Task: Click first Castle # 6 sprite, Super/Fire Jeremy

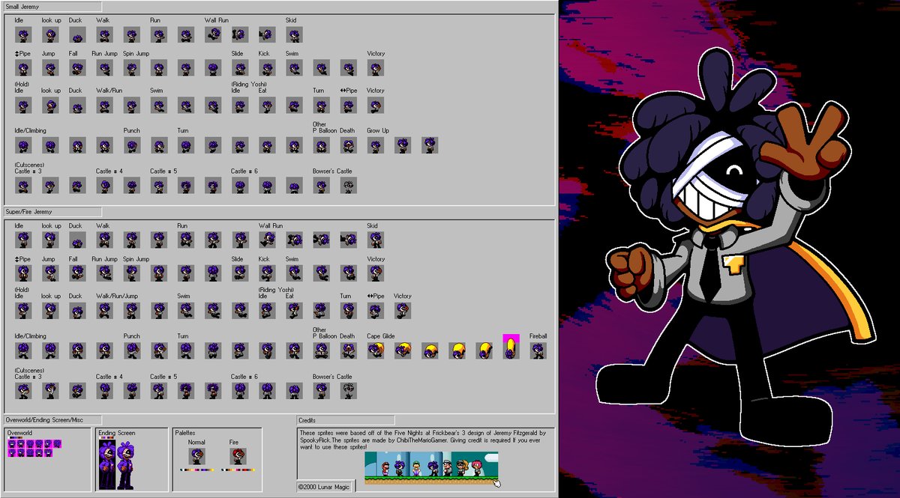Action: pyautogui.click(x=240, y=390)
